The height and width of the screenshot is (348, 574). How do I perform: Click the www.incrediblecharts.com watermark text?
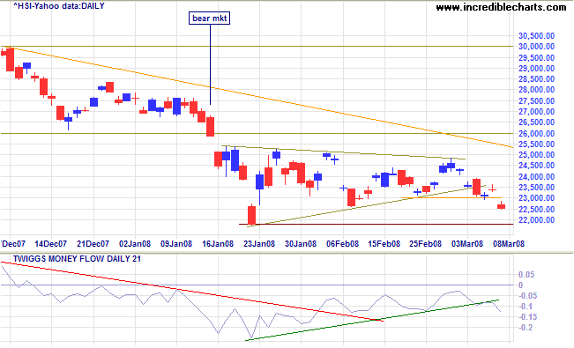[501, 7]
